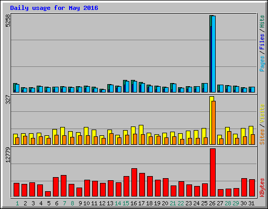Screen dimensions: 268x209
Task: Click day 5 on the x-axis
Action: [x=49, y=203]
